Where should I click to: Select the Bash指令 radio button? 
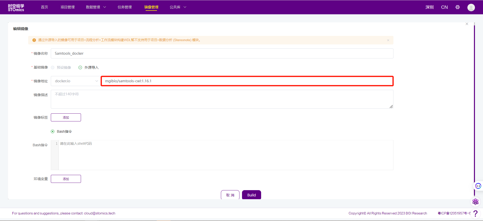point(53,131)
